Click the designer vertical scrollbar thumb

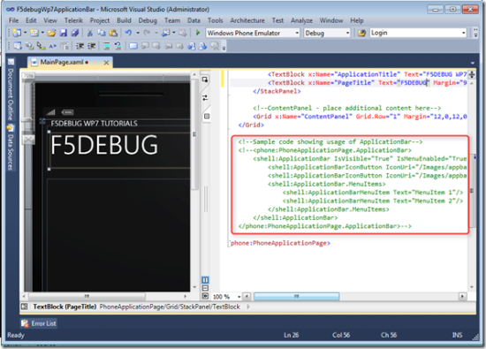pos(194,134)
